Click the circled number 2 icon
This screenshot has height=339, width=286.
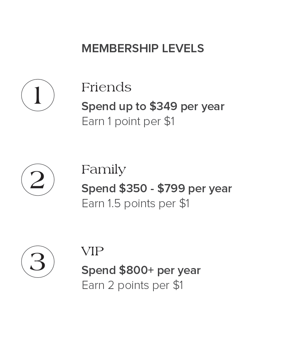pyautogui.click(x=38, y=180)
